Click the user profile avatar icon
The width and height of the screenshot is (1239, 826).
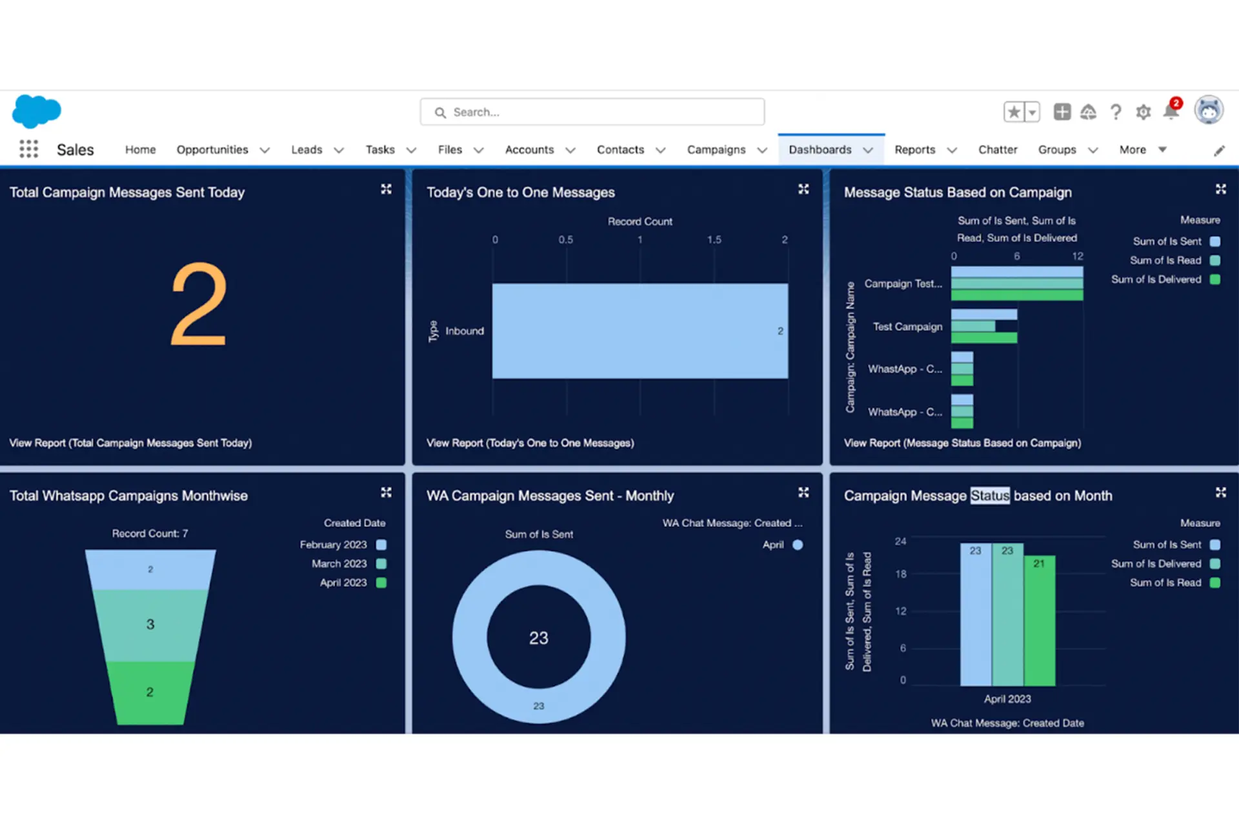(x=1207, y=110)
